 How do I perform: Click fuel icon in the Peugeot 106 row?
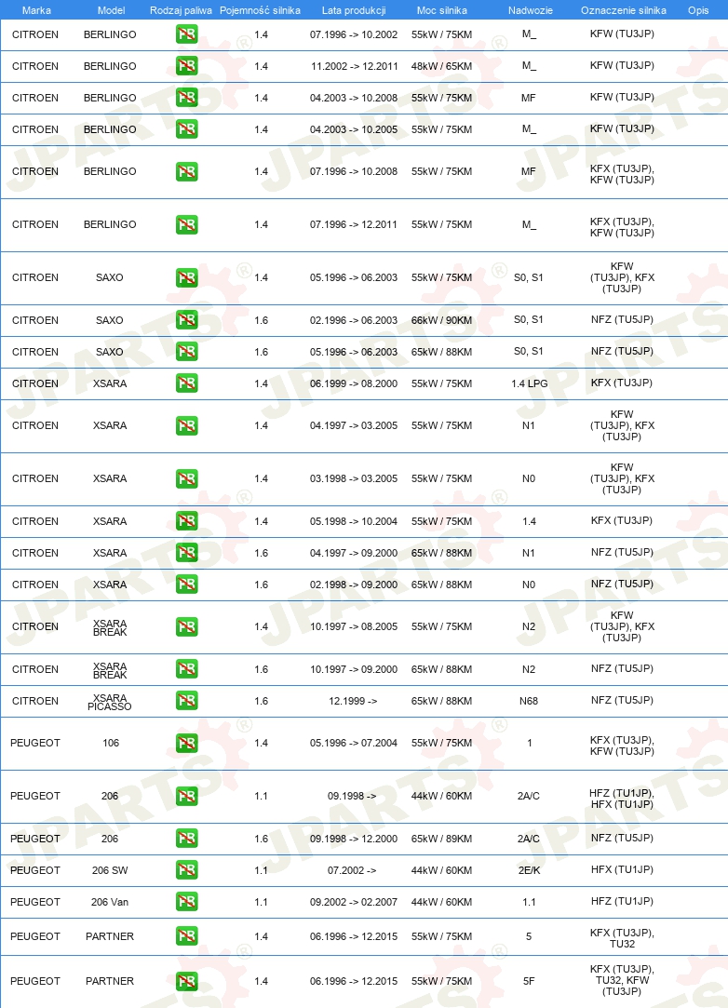186,743
